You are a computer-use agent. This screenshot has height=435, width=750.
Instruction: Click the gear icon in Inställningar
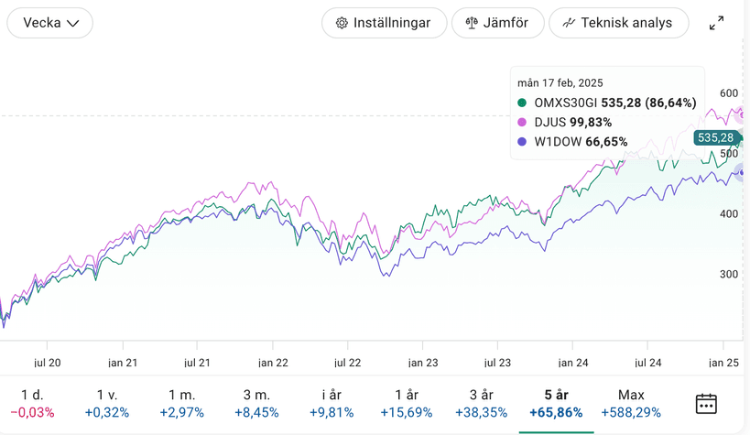(x=342, y=23)
